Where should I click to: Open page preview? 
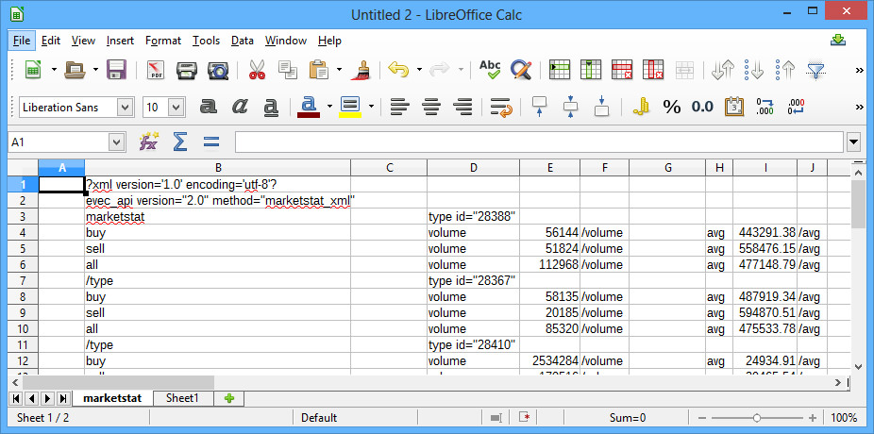point(218,70)
